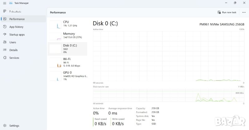Screen dimensions: 249x130
Task: Select the GPU 0 performance entry
Action: (68, 76)
